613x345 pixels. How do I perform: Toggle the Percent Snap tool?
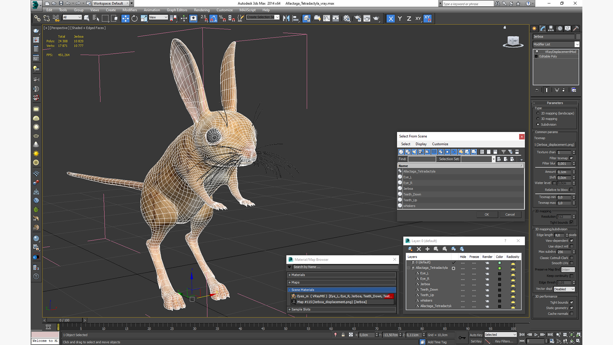223,19
